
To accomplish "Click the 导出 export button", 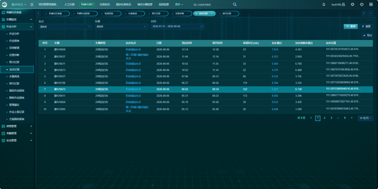I will coord(367,36).
